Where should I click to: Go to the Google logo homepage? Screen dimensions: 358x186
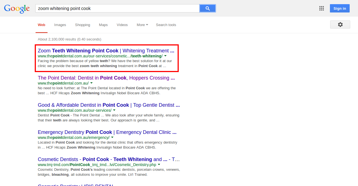17,9
